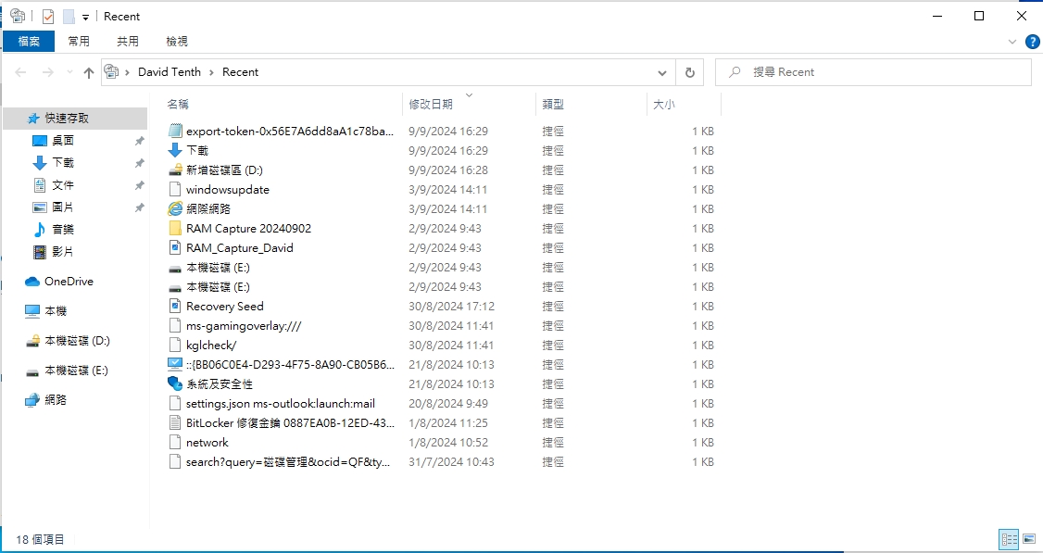
Task: Click the 本機 This PC icon
Action: [x=32, y=310]
